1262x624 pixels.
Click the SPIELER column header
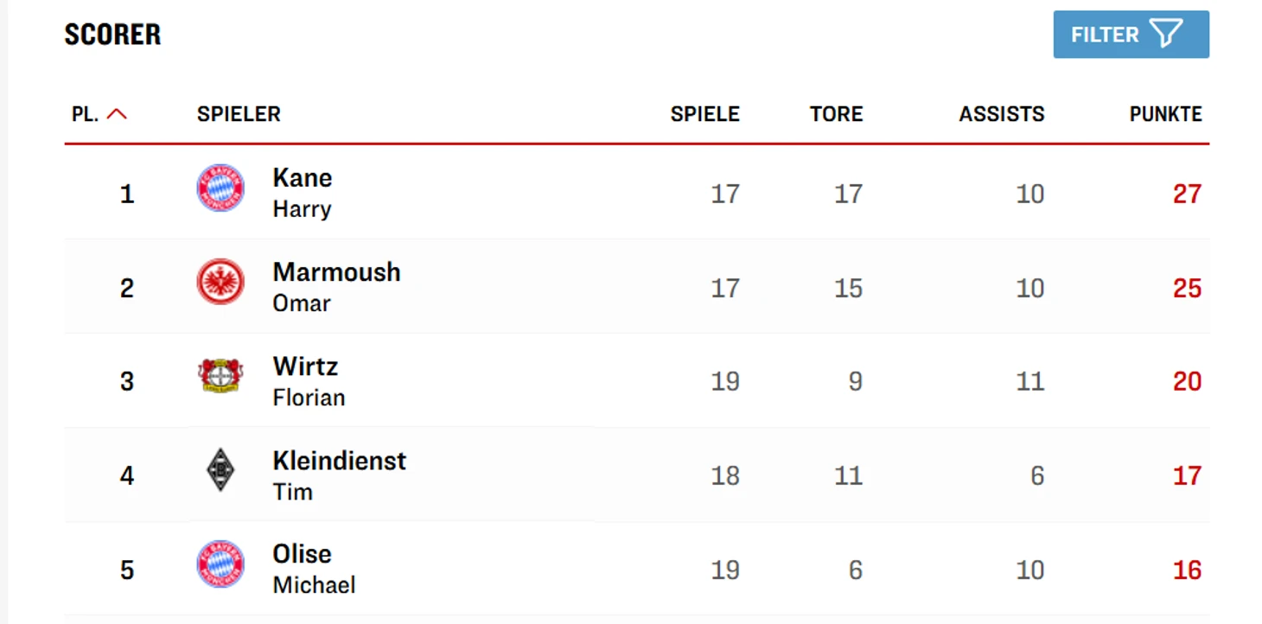tap(239, 114)
